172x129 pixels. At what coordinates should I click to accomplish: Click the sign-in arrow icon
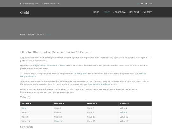click(x=146, y=4)
